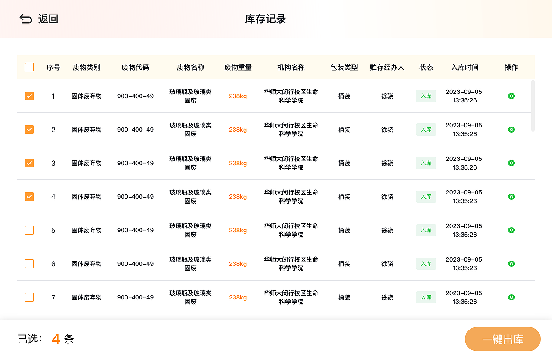The height and width of the screenshot is (358, 552).
Task: Select the 入库 status badge of record 7
Action: (x=426, y=297)
